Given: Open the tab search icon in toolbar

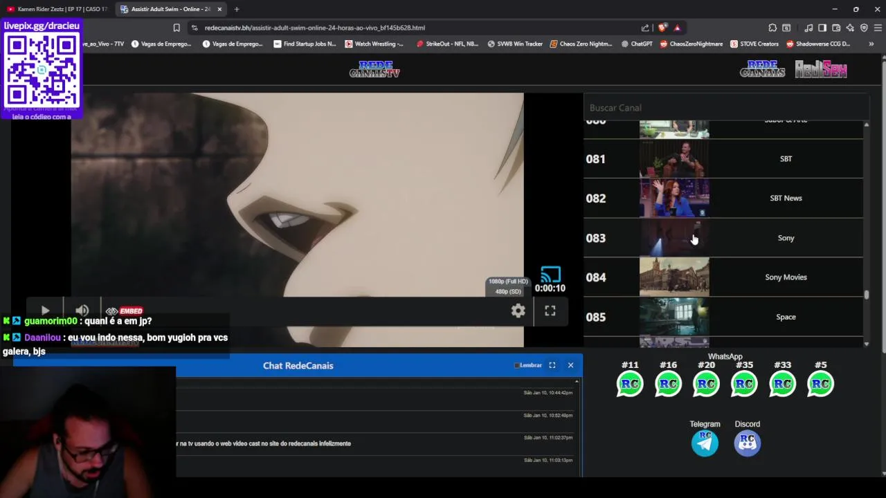Looking at the screenshot, I should click(x=786, y=28).
